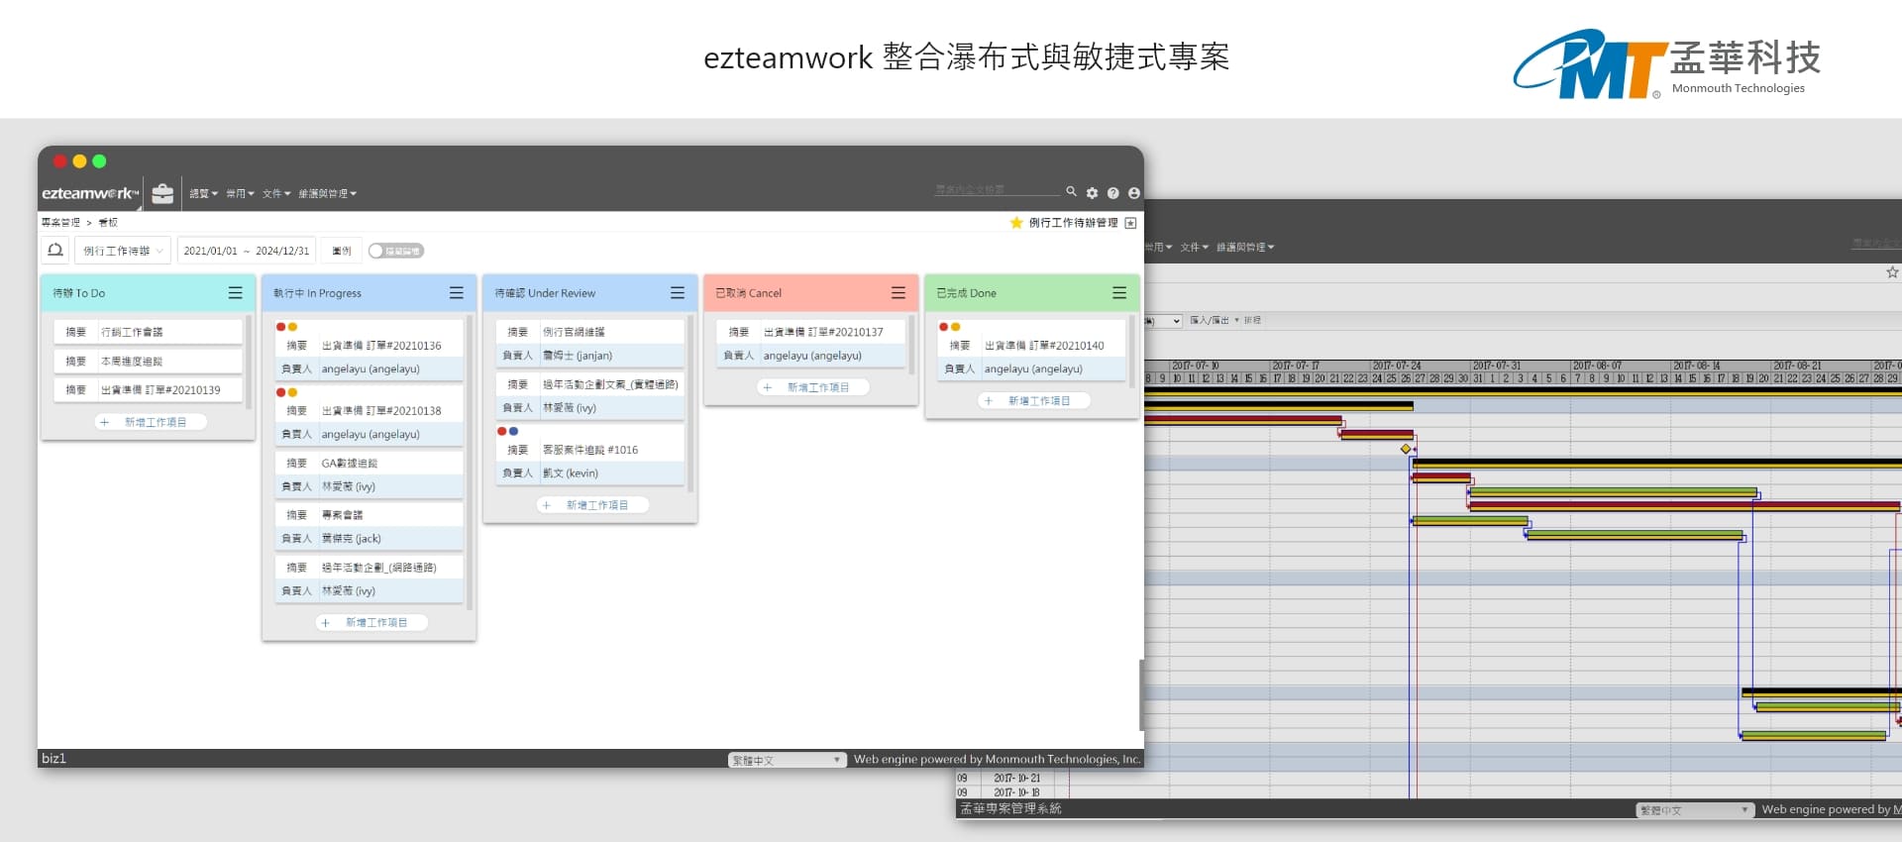Open the 文件 menu
Viewport: 1902px width, 842px height.
[275, 194]
